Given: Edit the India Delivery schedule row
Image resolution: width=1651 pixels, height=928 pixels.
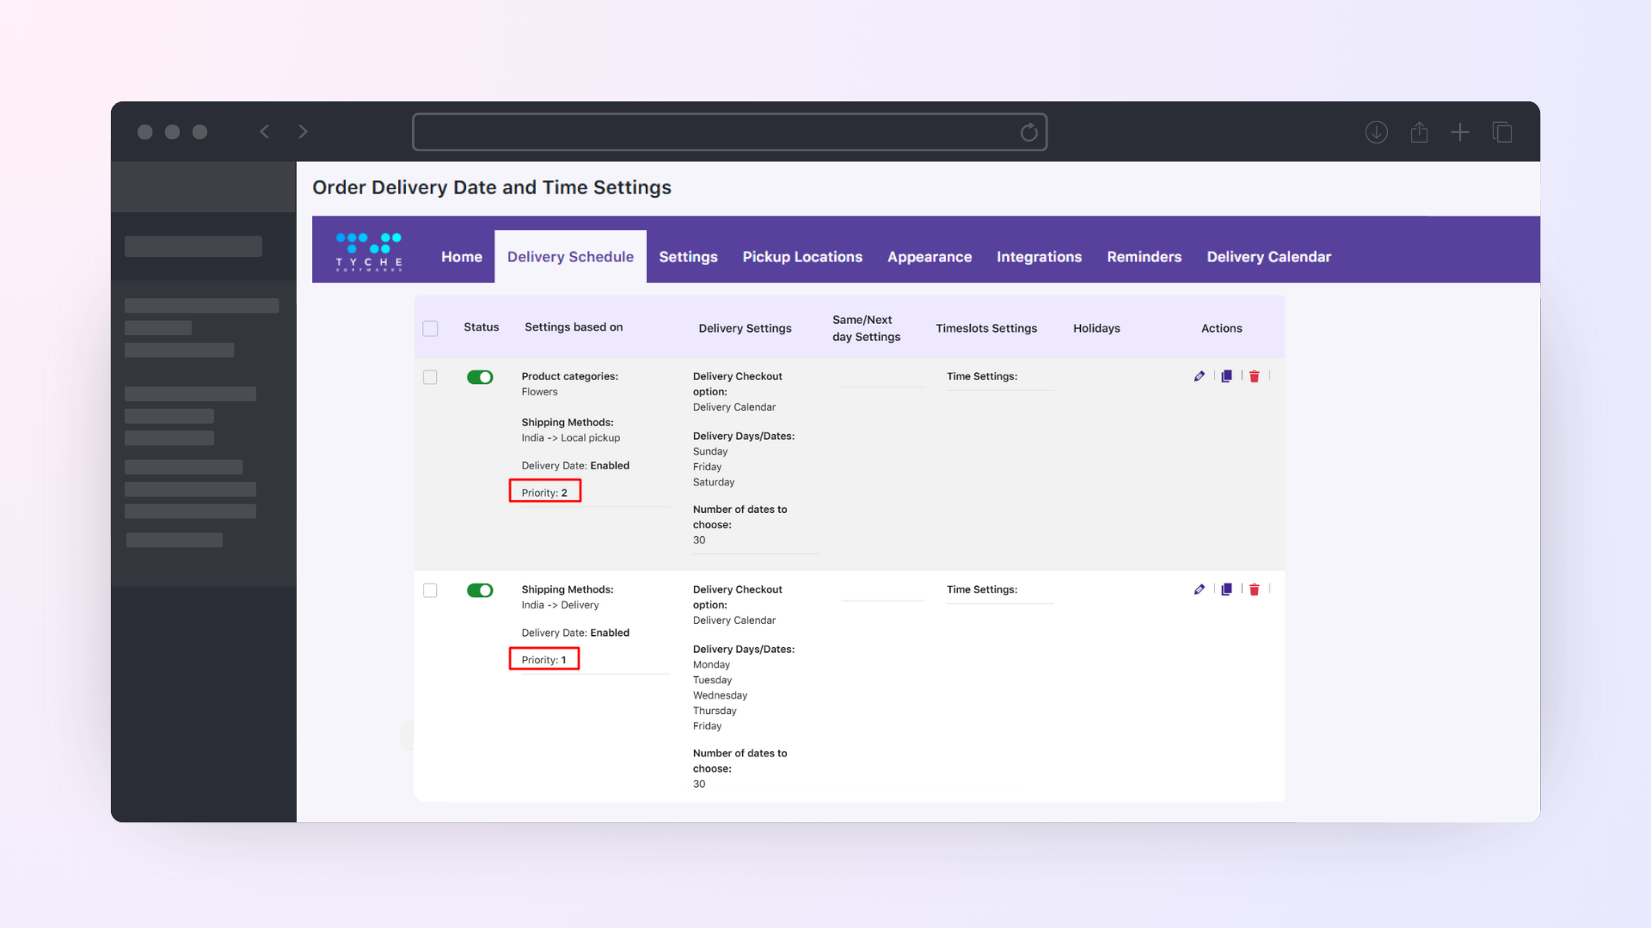Looking at the screenshot, I should coord(1199,589).
